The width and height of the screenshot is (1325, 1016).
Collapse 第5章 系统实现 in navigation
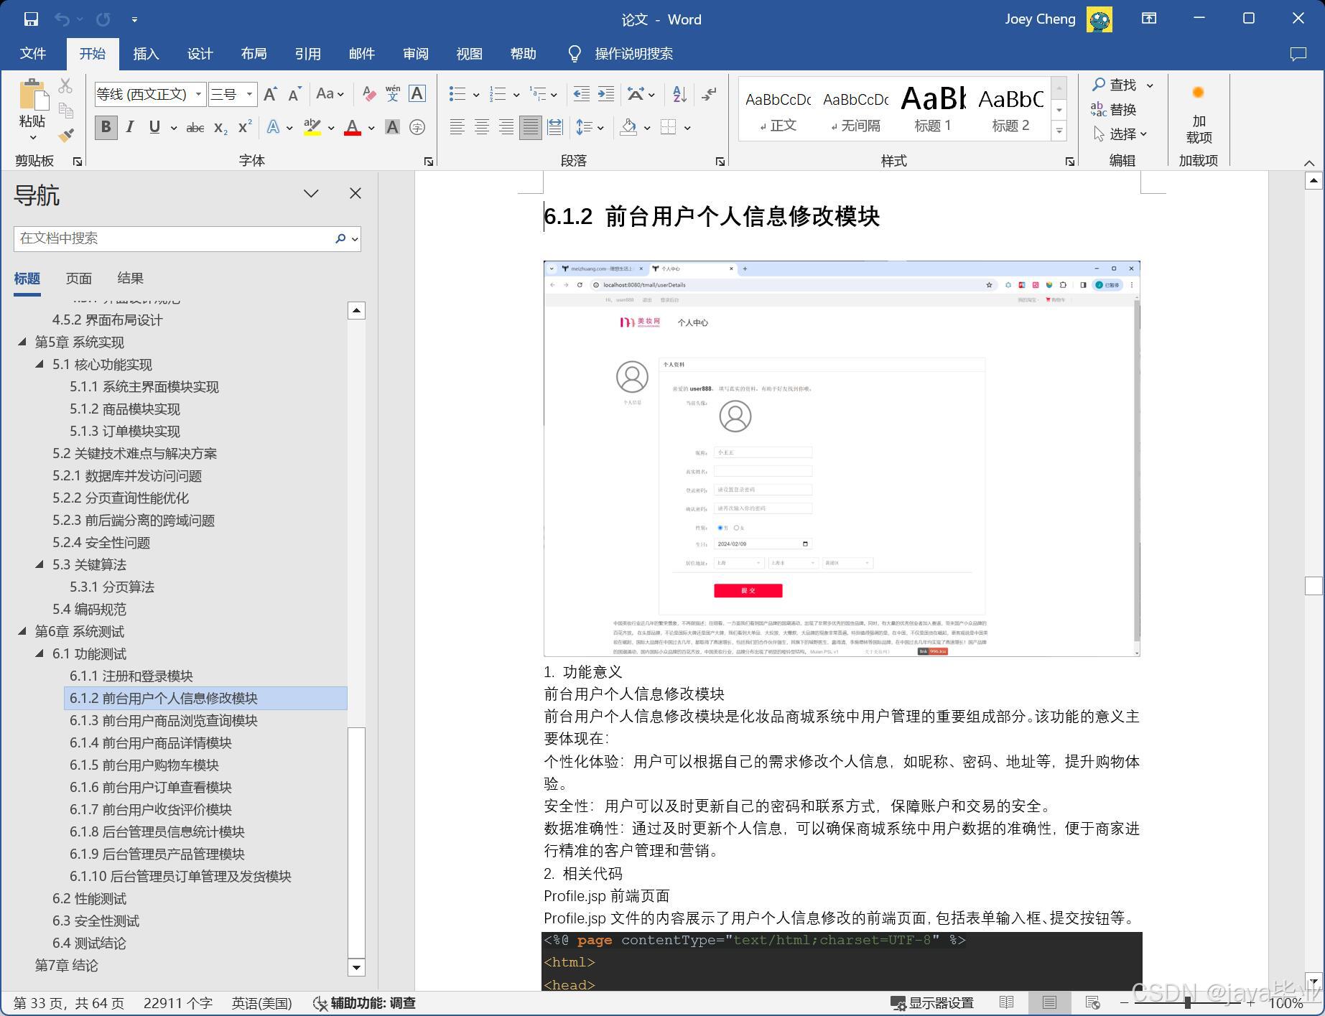click(x=22, y=342)
